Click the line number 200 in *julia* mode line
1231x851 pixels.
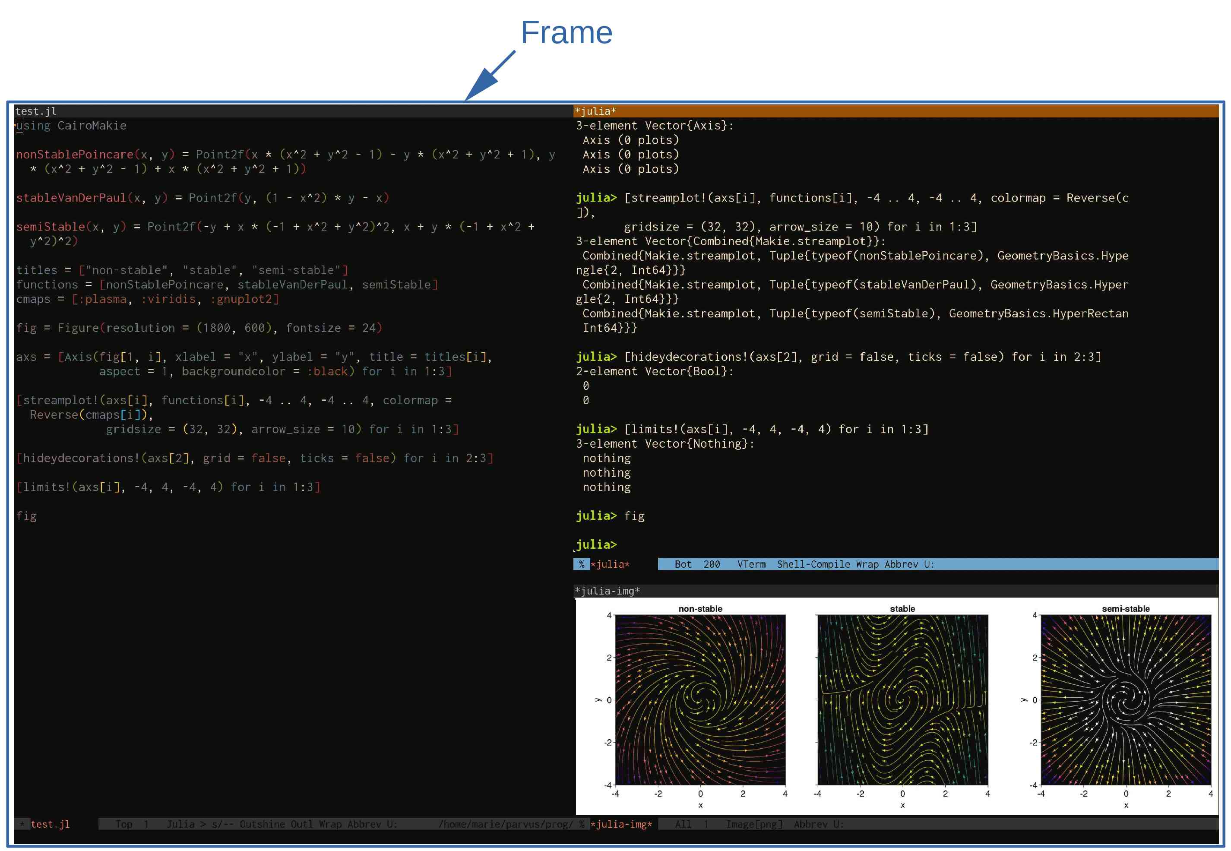point(712,564)
